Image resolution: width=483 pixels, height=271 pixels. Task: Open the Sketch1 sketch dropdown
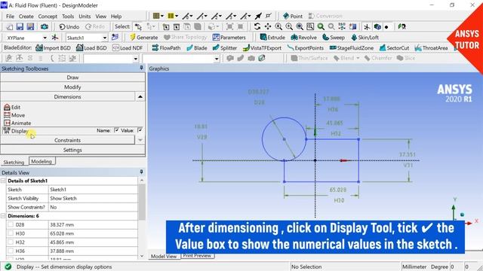pos(105,38)
